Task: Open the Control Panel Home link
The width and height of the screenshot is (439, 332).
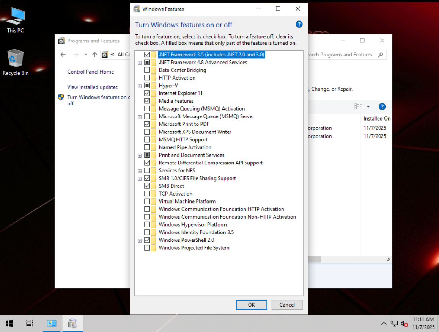Action: (x=90, y=72)
